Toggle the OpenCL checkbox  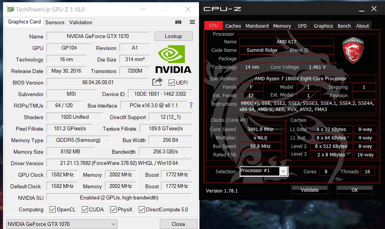(x=52, y=209)
